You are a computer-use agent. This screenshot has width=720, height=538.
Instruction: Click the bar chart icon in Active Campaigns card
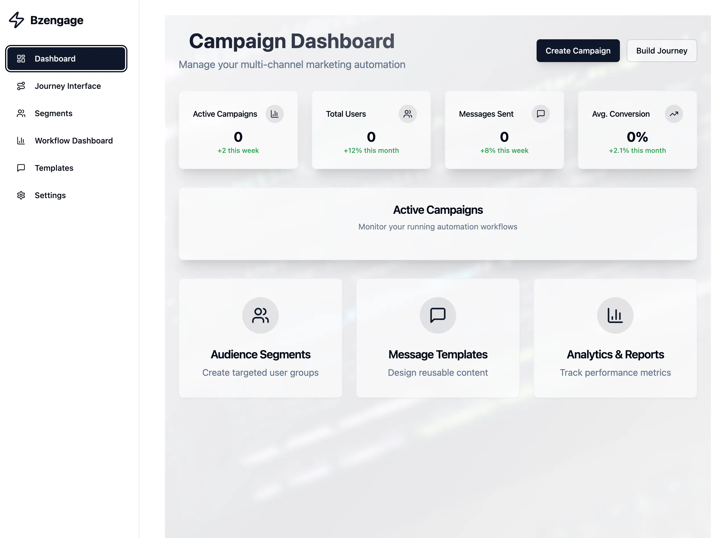[x=274, y=114]
